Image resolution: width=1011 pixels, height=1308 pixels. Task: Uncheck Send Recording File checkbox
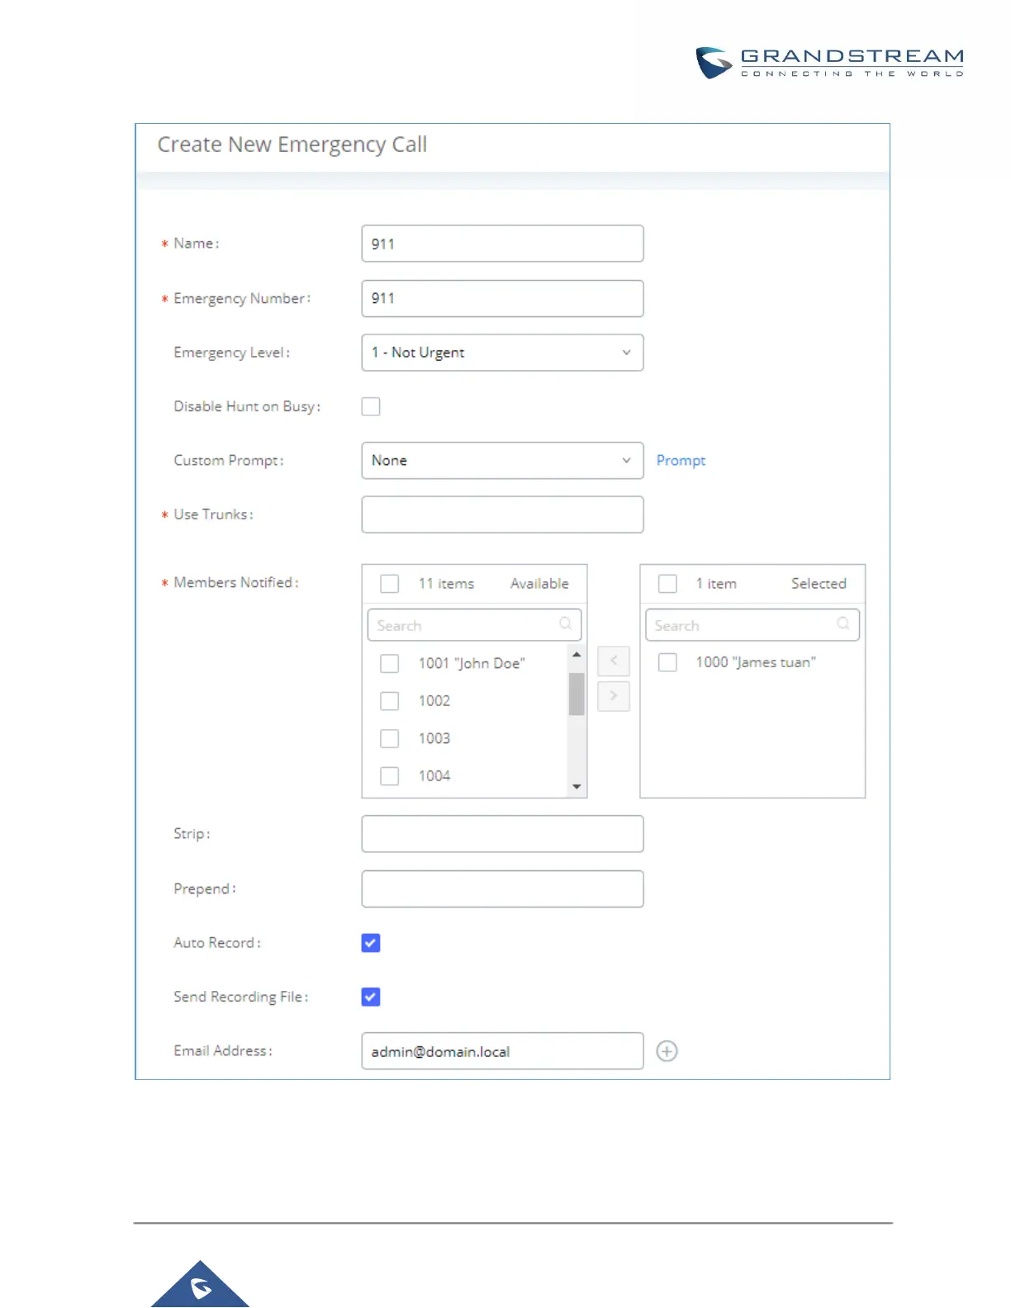371,997
